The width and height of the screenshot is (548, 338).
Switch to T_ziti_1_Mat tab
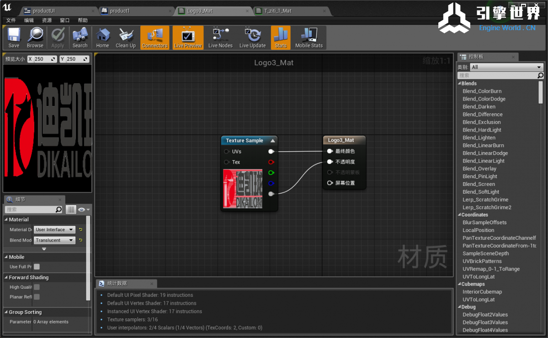[291, 11]
